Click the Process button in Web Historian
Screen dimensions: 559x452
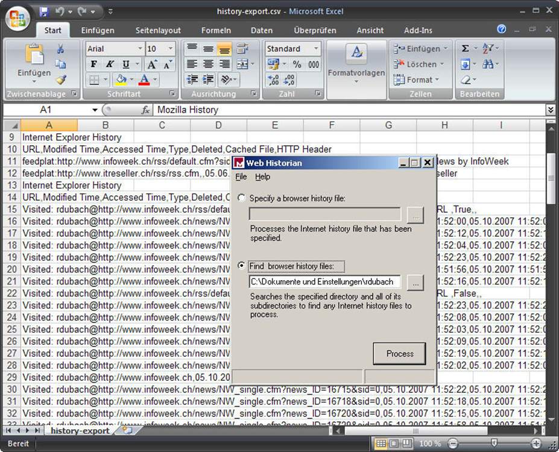(400, 354)
